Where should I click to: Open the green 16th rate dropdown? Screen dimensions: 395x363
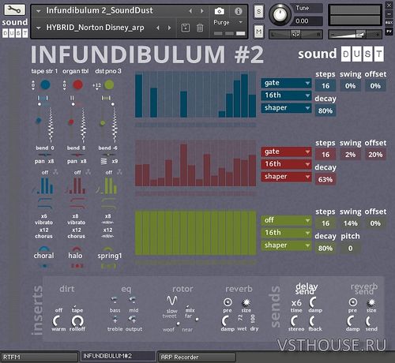pyautogui.click(x=287, y=233)
